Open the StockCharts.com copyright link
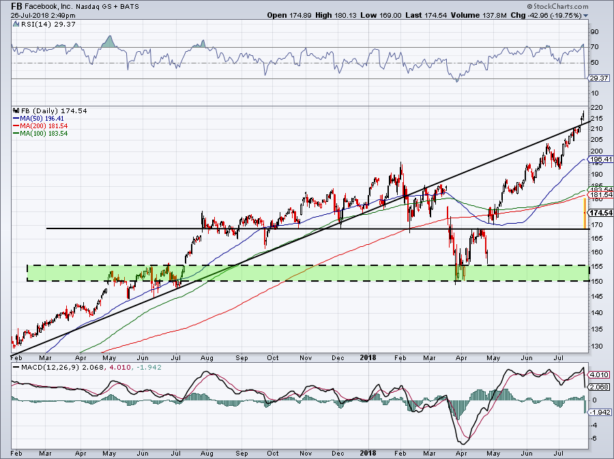The image size is (614, 459). (557, 6)
